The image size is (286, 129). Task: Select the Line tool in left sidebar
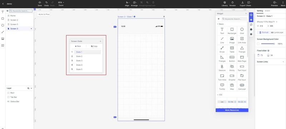pos(3,32)
